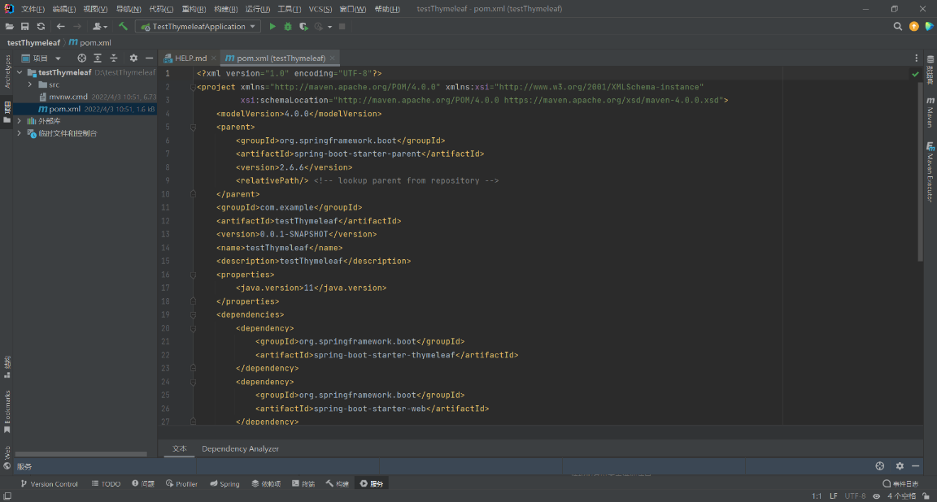Click the UTF-8 encoding status bar entry
The width and height of the screenshot is (937, 502).
pyautogui.click(x=855, y=496)
